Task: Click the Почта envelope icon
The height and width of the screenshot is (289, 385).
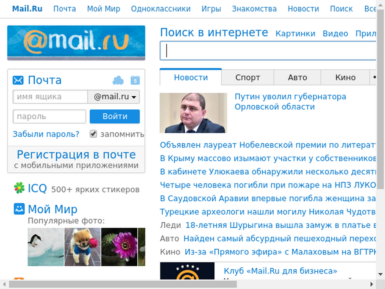Action: pyautogui.click(x=18, y=81)
